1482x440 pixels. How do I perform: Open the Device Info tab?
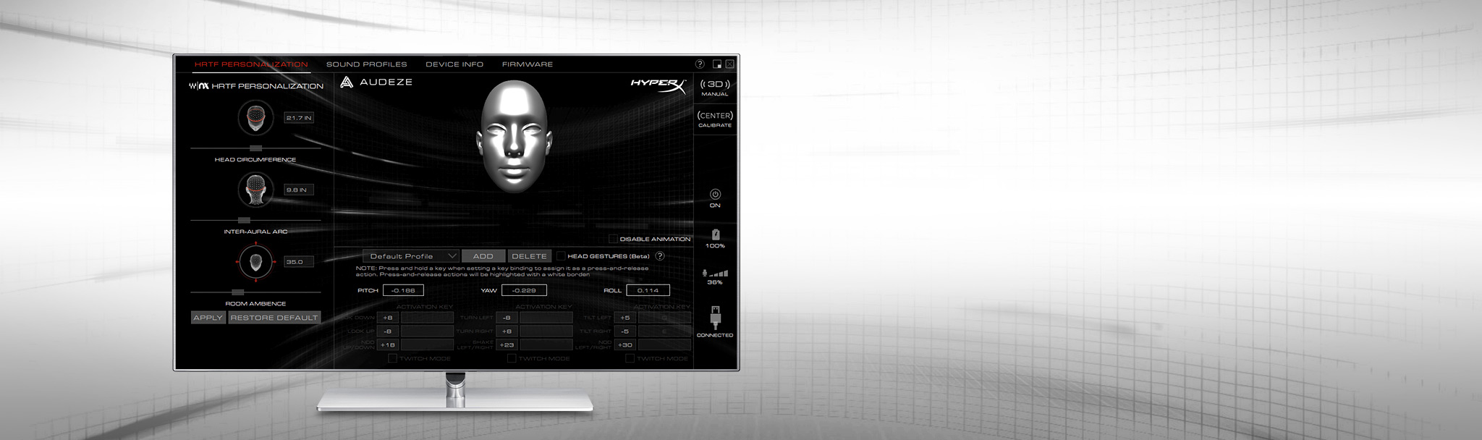tap(454, 64)
